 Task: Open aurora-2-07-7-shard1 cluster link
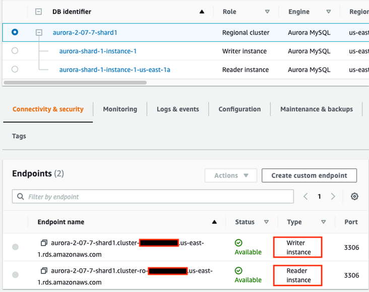(85, 32)
